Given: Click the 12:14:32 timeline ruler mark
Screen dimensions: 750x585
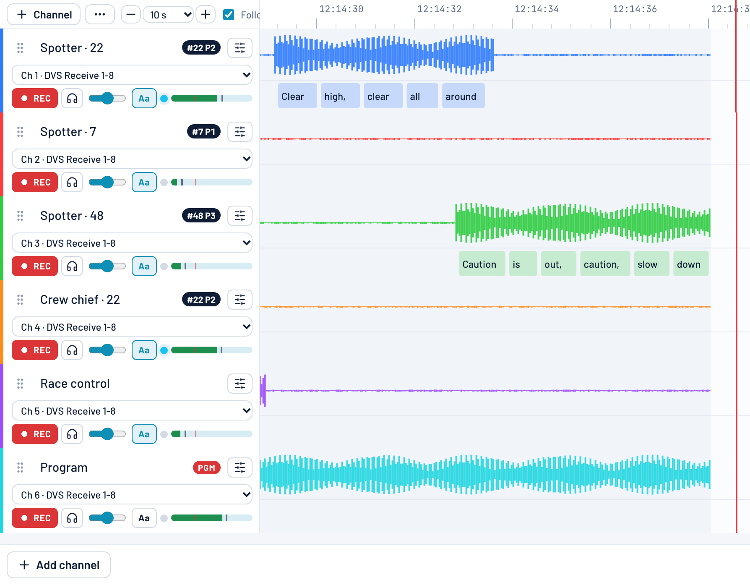Looking at the screenshot, I should click(439, 9).
